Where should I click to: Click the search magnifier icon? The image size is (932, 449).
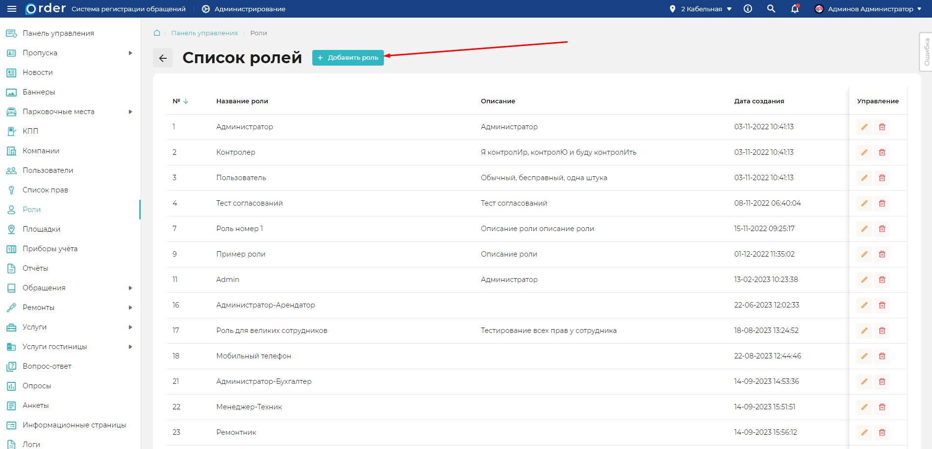771,9
